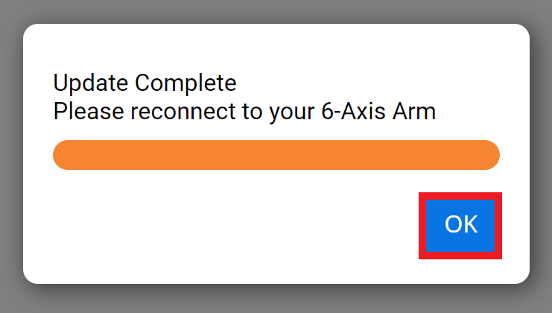
Task: Click the gray backdrop above the dialog
Action: (x=276, y=10)
